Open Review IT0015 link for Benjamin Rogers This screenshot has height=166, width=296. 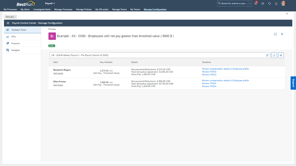click(x=209, y=72)
